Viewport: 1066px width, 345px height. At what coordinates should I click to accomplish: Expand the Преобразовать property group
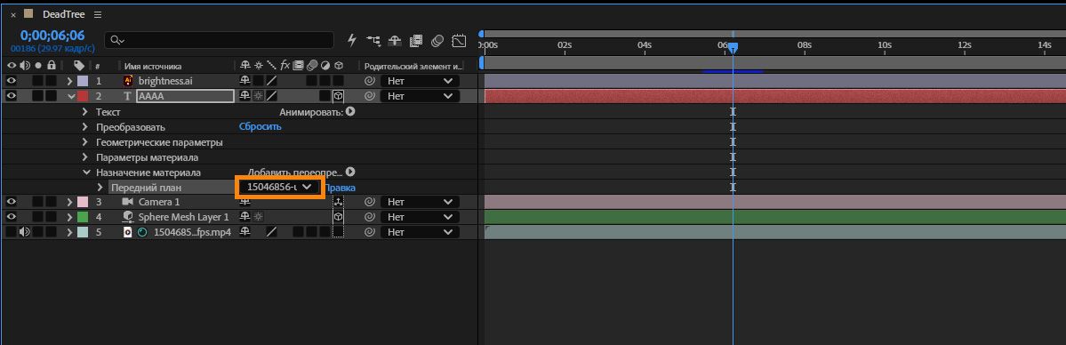85,126
